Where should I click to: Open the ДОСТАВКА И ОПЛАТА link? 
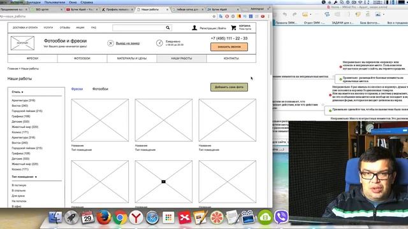25,27
